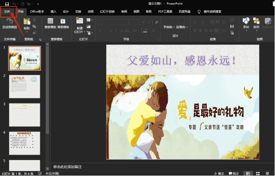Screen dimensions: 275x176
Task: Click the line spacing icon
Action: (224, 22)
